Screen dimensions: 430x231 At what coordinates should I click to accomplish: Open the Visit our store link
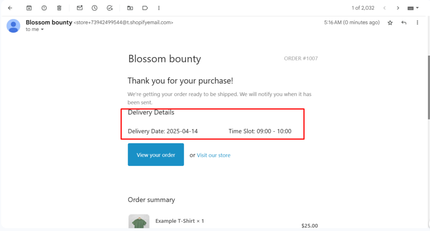click(x=213, y=155)
